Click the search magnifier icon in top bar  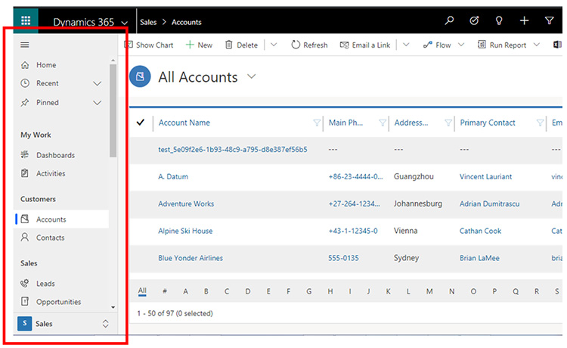point(449,20)
